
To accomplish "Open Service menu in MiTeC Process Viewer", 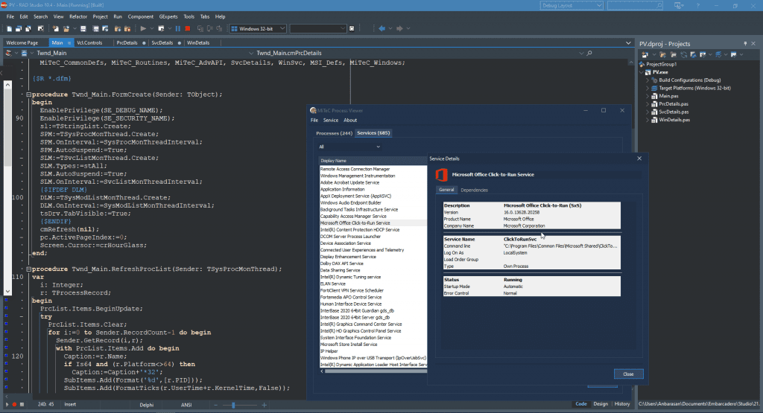I will click(x=330, y=120).
